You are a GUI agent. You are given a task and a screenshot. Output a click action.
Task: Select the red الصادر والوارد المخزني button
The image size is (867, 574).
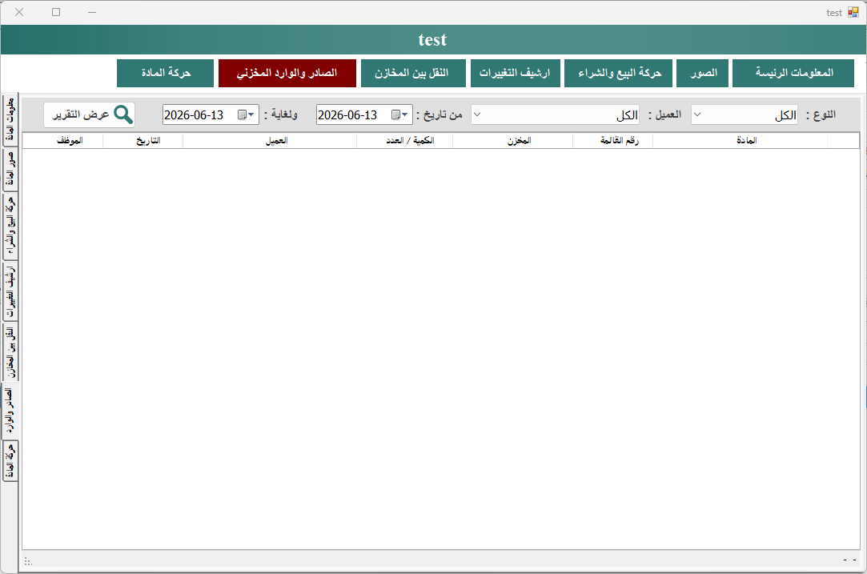pyautogui.click(x=287, y=73)
